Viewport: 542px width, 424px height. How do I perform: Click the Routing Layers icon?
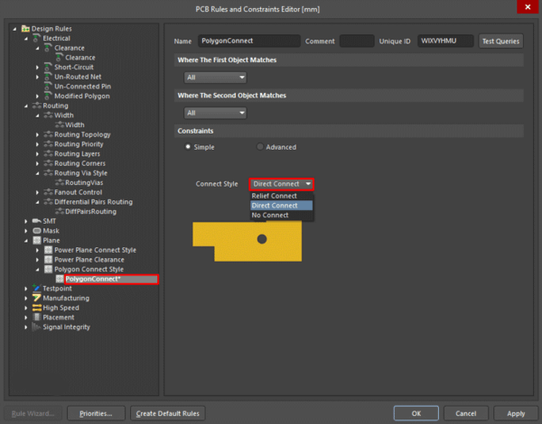coord(48,153)
